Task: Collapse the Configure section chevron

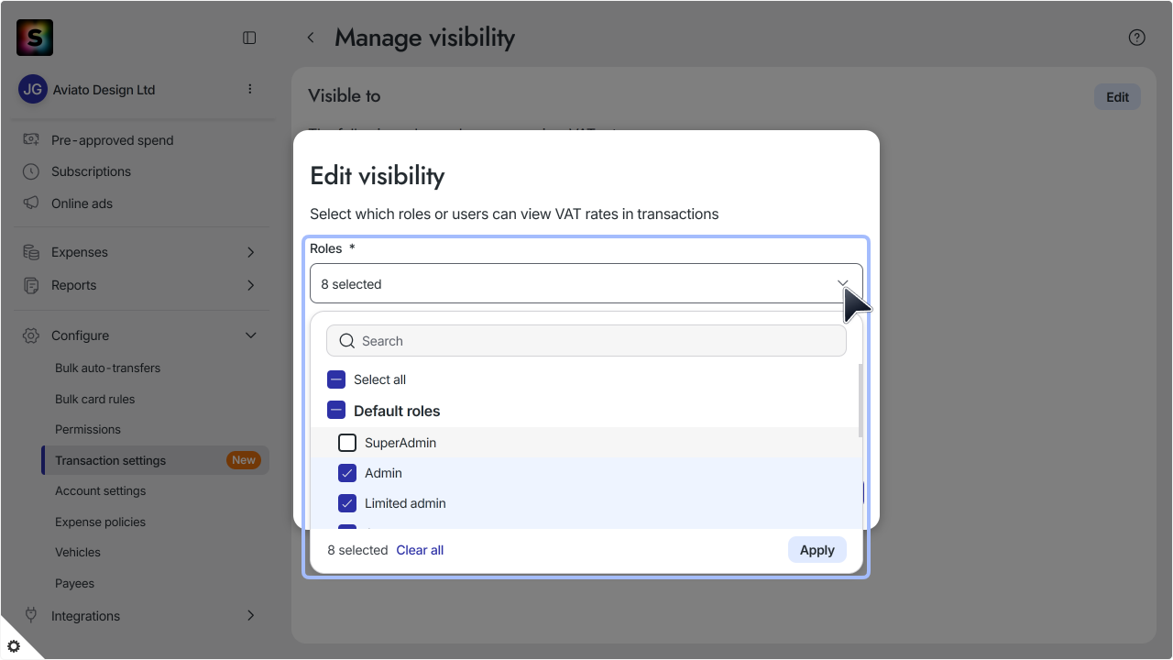Action: [251, 335]
